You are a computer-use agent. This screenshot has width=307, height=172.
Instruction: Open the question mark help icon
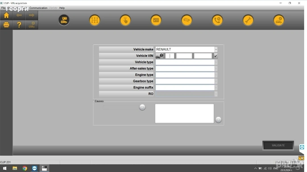point(19,25)
